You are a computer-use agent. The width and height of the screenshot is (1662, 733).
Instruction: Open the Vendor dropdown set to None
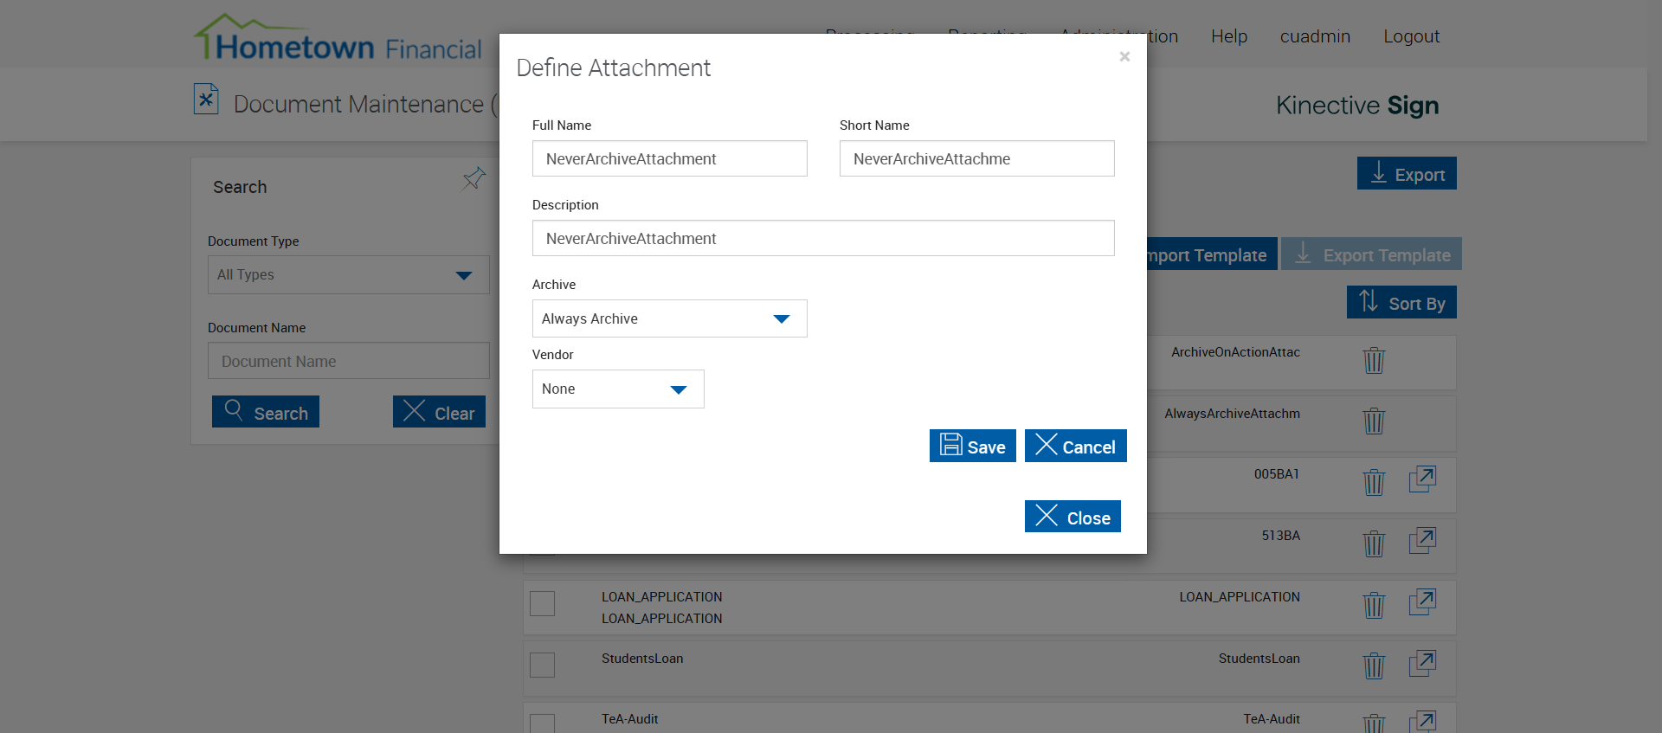coord(618,389)
